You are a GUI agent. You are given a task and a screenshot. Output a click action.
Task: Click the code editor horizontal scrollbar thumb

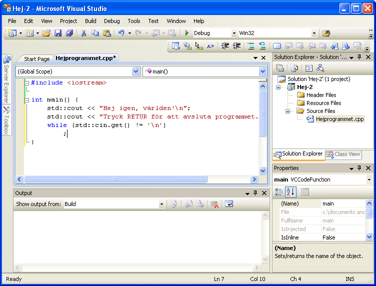[115, 179]
